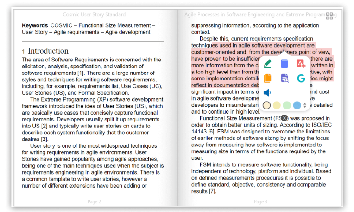Click the 'Keywords' bold label
Viewport: 354px width, 212px height.
point(35,25)
